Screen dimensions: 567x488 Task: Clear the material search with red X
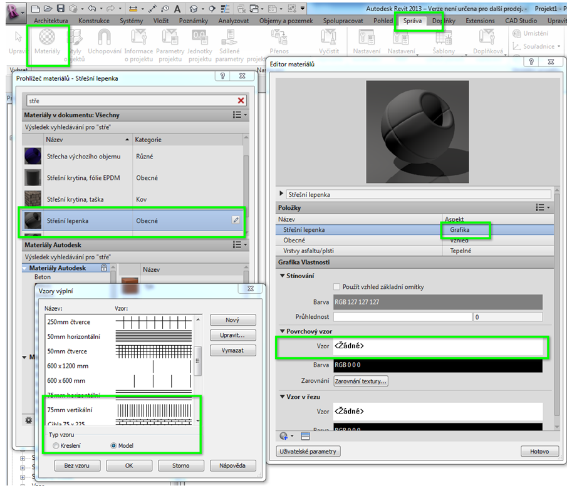(241, 100)
